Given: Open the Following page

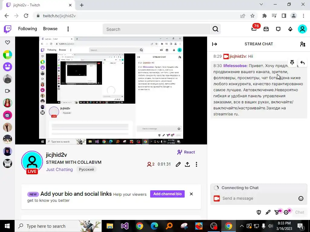Looking at the screenshot, I should [28, 29].
